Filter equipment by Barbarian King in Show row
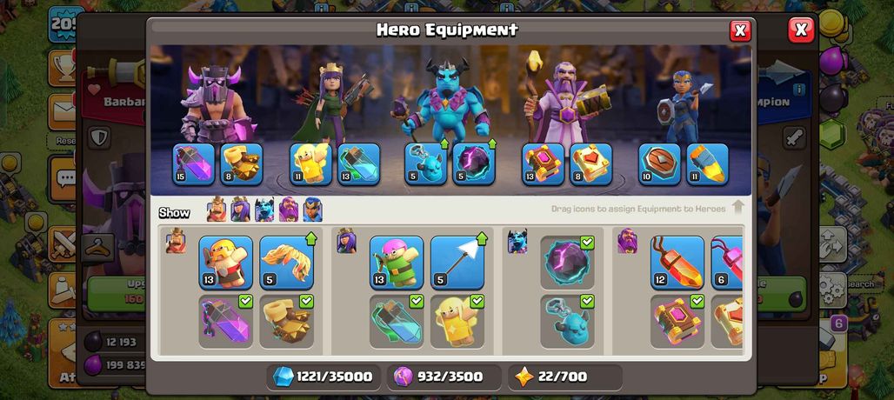Screen dimensions: 894x400 (216, 209)
